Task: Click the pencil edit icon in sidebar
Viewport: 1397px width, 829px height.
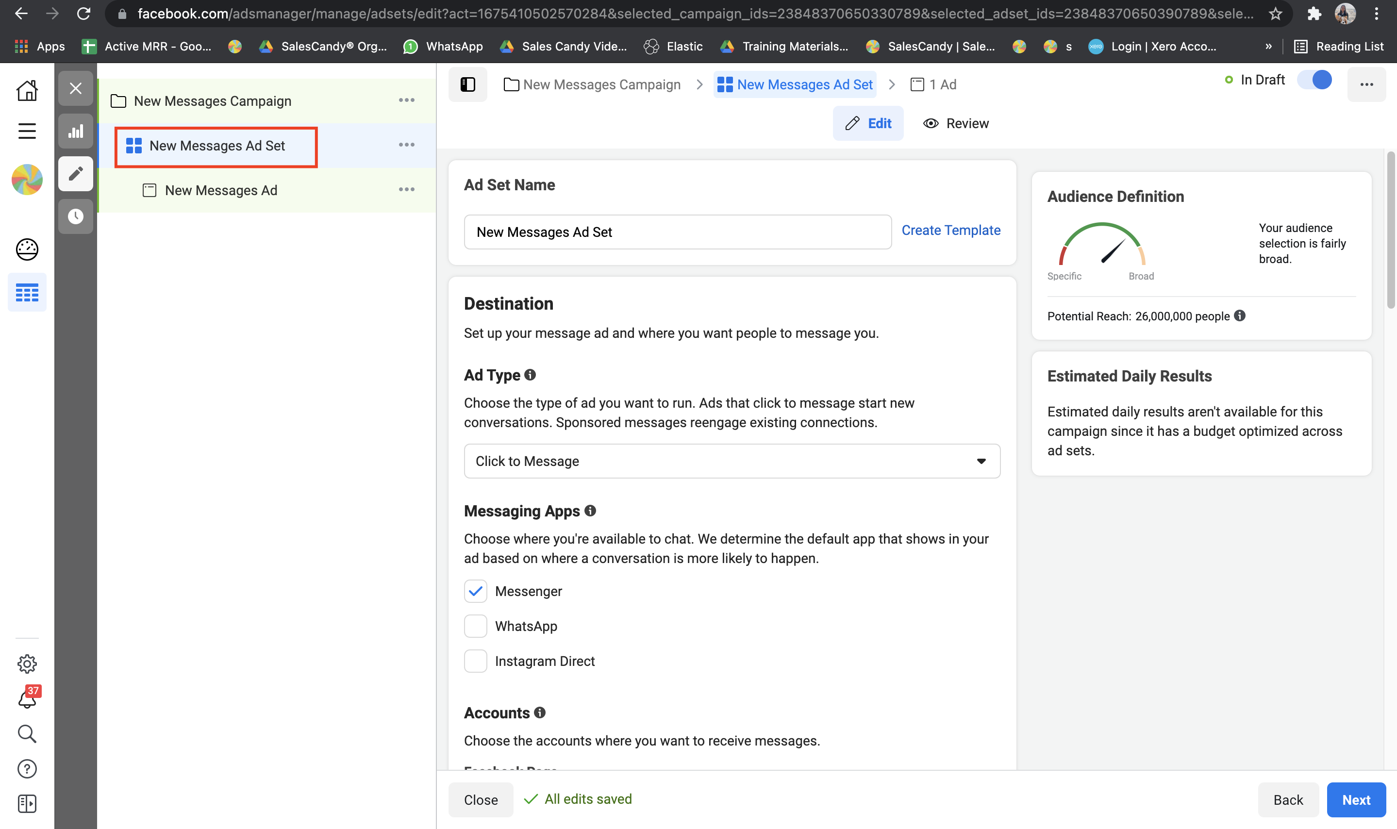Action: point(75,174)
